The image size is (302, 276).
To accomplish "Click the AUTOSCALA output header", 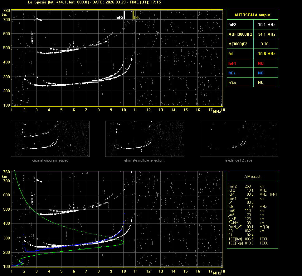I will click(252, 15).
